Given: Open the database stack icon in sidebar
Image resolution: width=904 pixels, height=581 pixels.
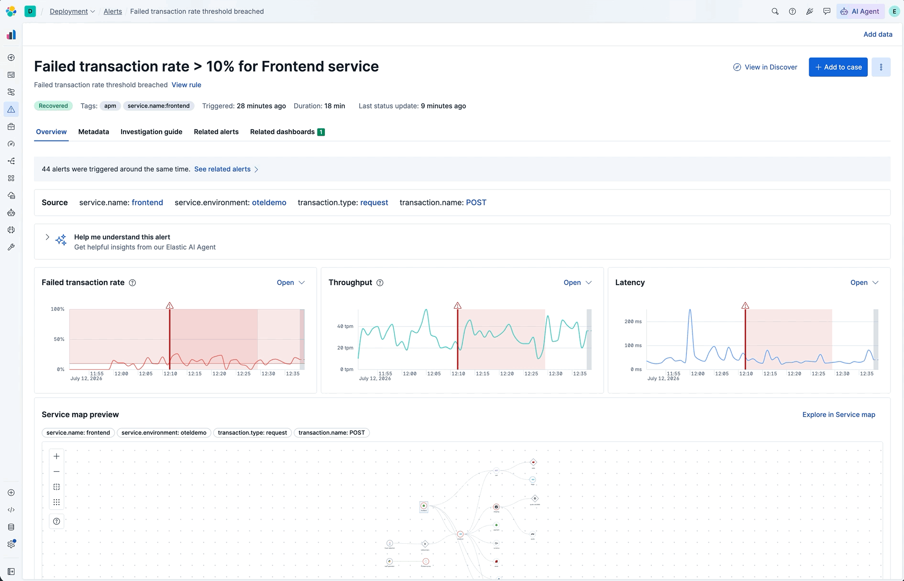Looking at the screenshot, I should tap(11, 527).
